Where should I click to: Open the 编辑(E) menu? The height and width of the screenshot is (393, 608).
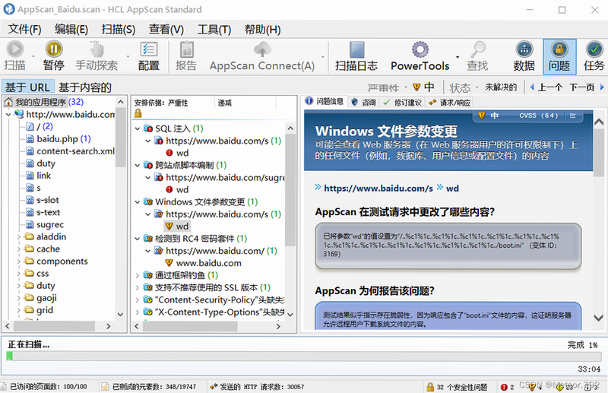[71, 30]
